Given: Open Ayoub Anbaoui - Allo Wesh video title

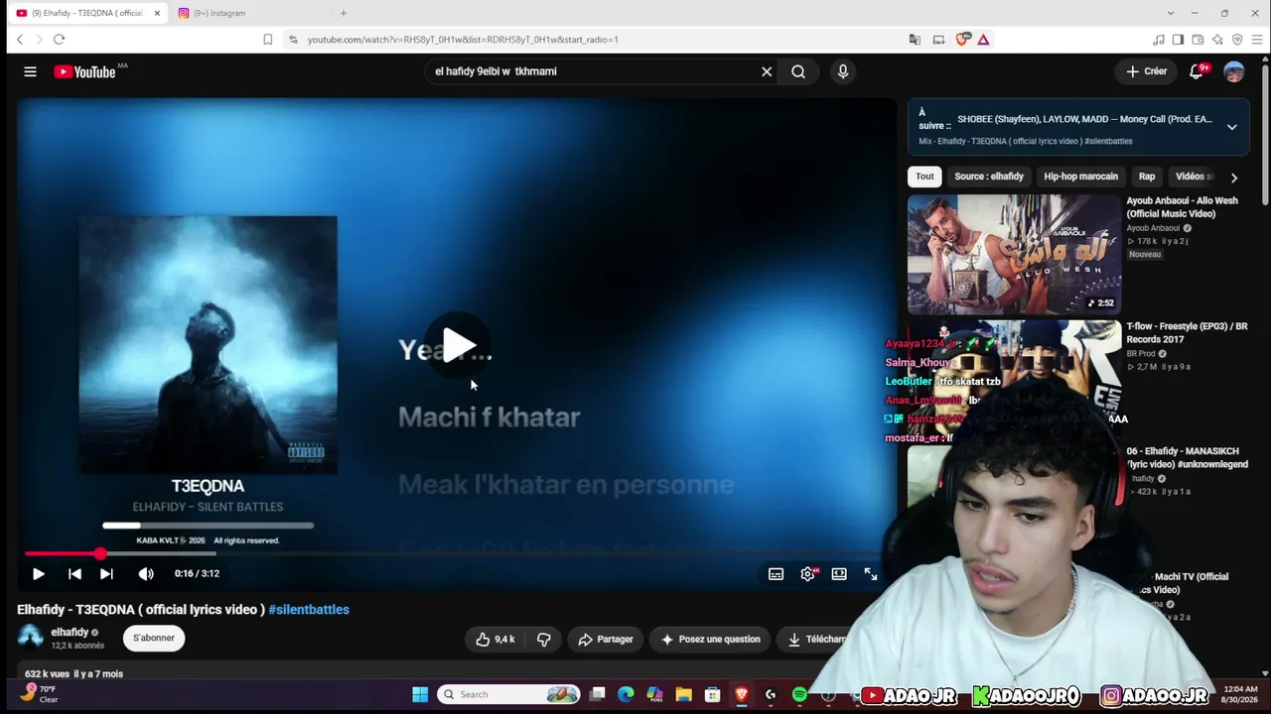Looking at the screenshot, I should (x=1182, y=207).
